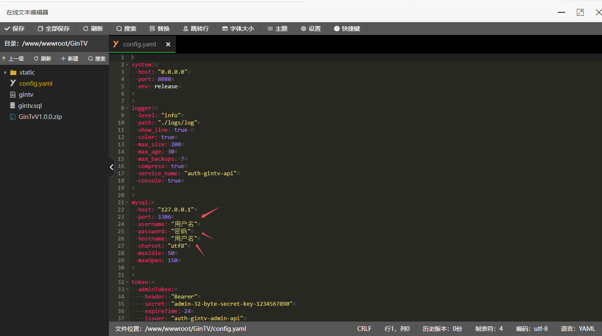This screenshot has width=602, height=336.
Task: Refresh the directory list in sidebar
Action: pyautogui.click(x=43, y=58)
